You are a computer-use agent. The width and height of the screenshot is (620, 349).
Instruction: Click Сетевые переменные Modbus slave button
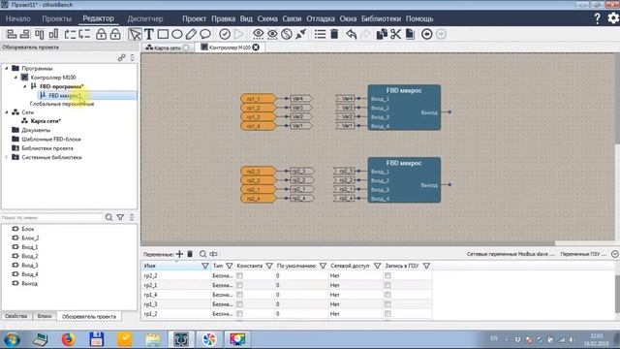click(511, 254)
